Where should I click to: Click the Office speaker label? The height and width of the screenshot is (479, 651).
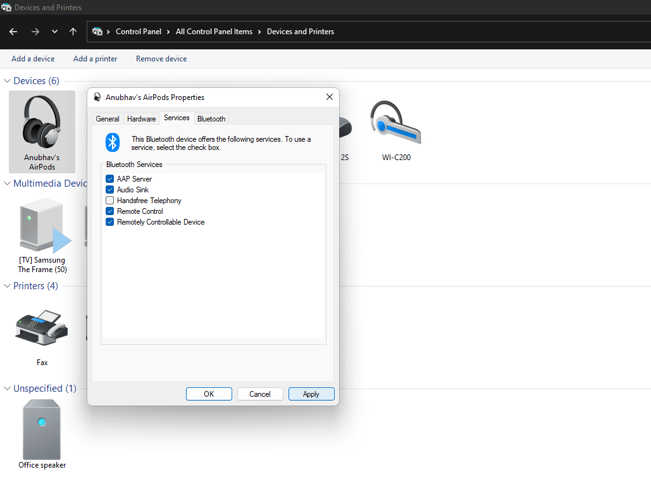tap(42, 465)
